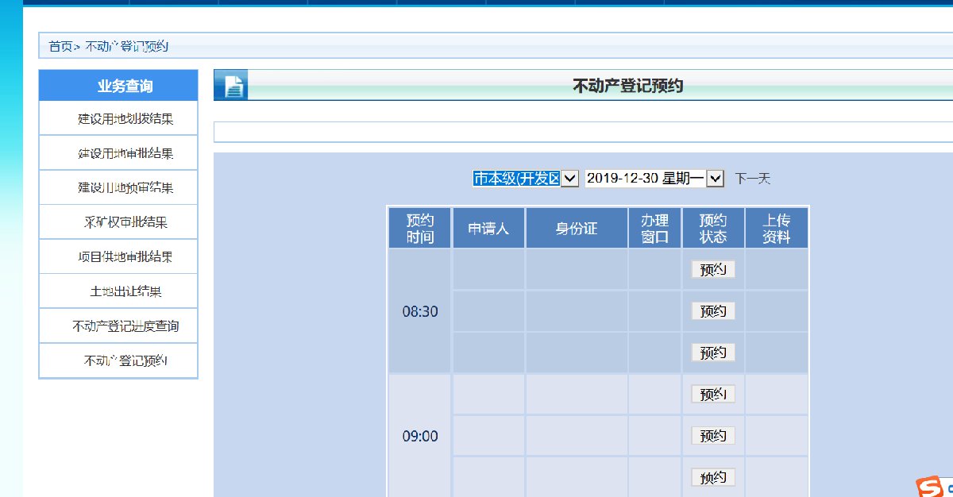Expand the 2019-12-30 星期一 date dropdown
The width and height of the screenshot is (953, 497).
(654, 179)
